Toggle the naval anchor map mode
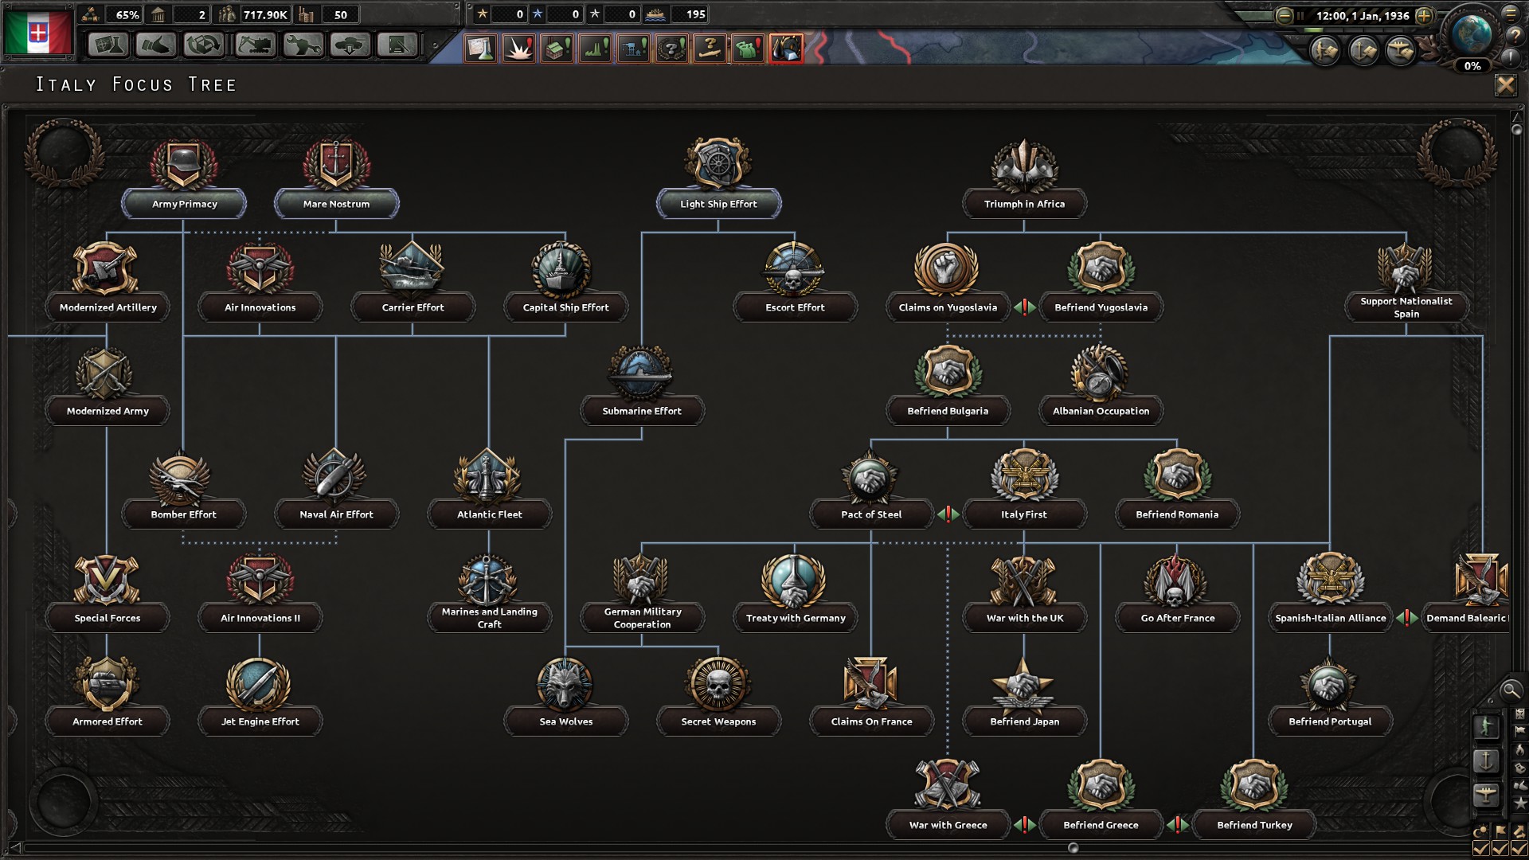1529x860 pixels. tap(1486, 760)
